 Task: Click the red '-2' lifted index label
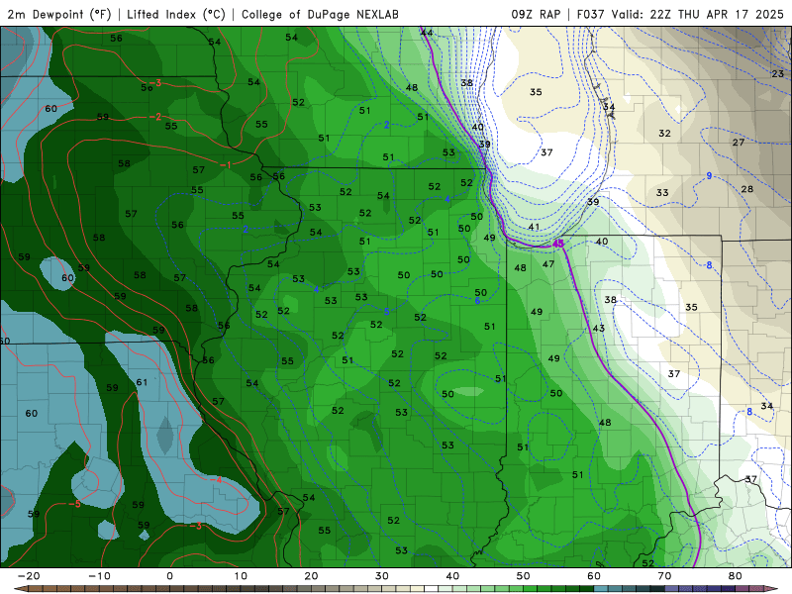(155, 117)
